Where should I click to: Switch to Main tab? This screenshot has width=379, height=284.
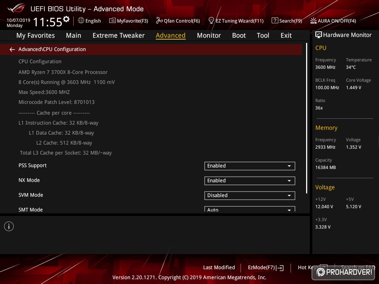click(x=74, y=35)
